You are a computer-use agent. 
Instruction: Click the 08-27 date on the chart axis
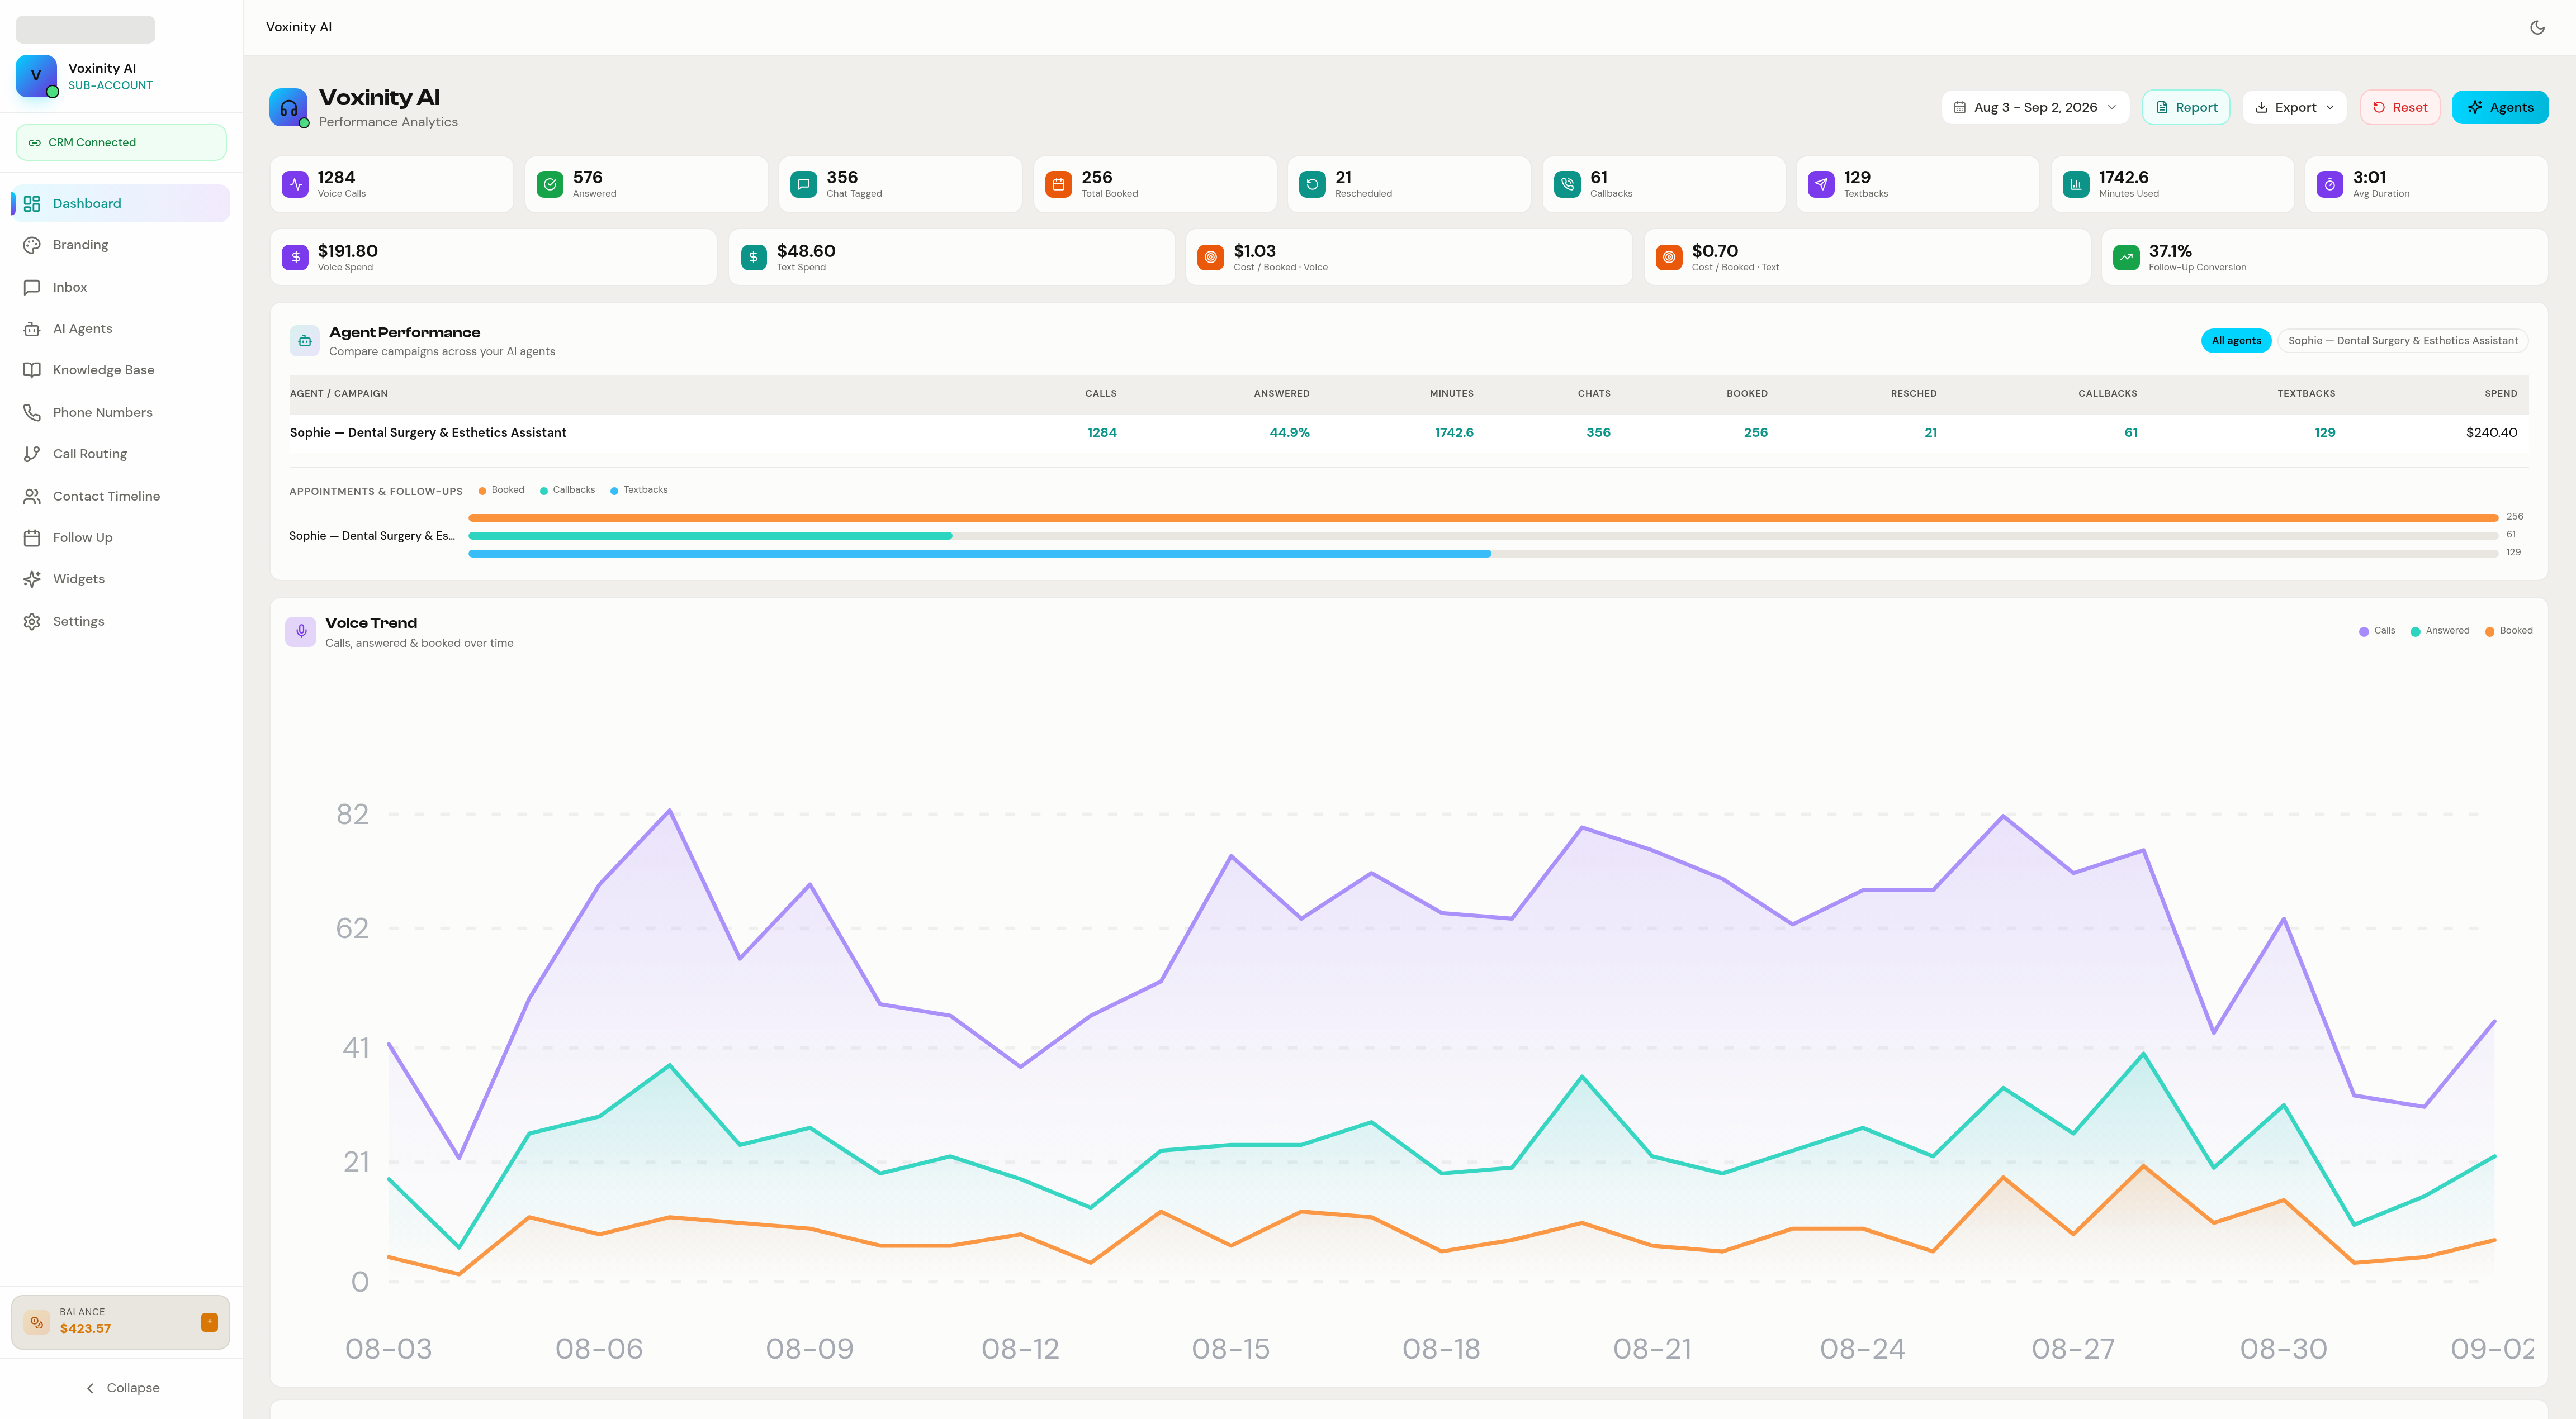2073,1349
